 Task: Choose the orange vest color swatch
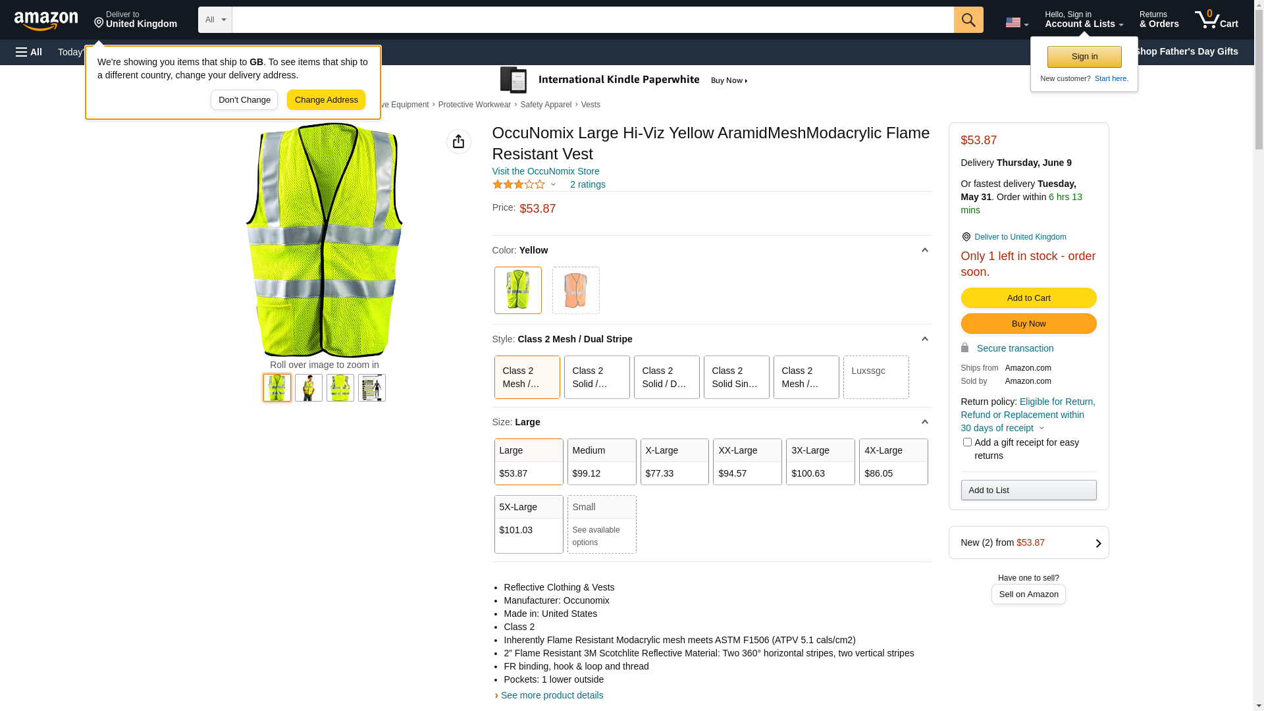(575, 290)
